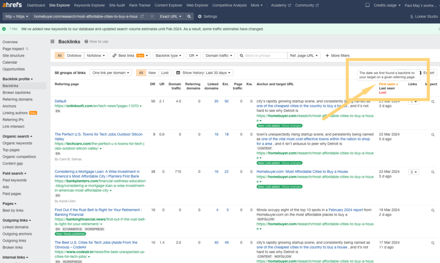Click the search magnifier button beside Exact URL

(189, 16)
